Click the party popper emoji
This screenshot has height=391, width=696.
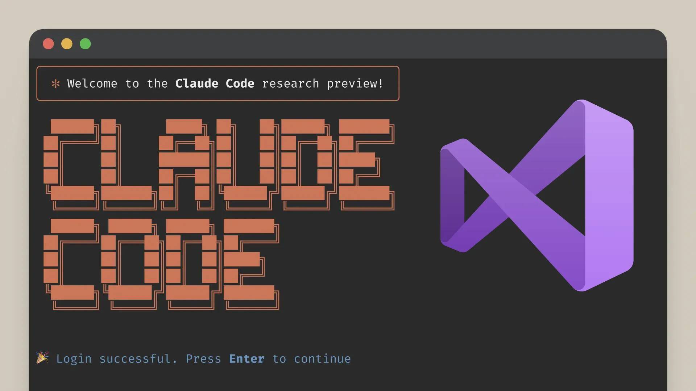(42, 358)
